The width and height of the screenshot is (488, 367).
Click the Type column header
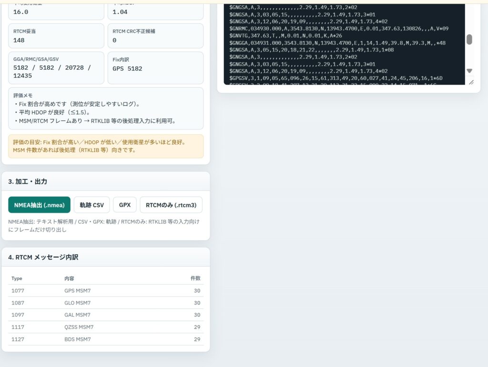pyautogui.click(x=17, y=278)
